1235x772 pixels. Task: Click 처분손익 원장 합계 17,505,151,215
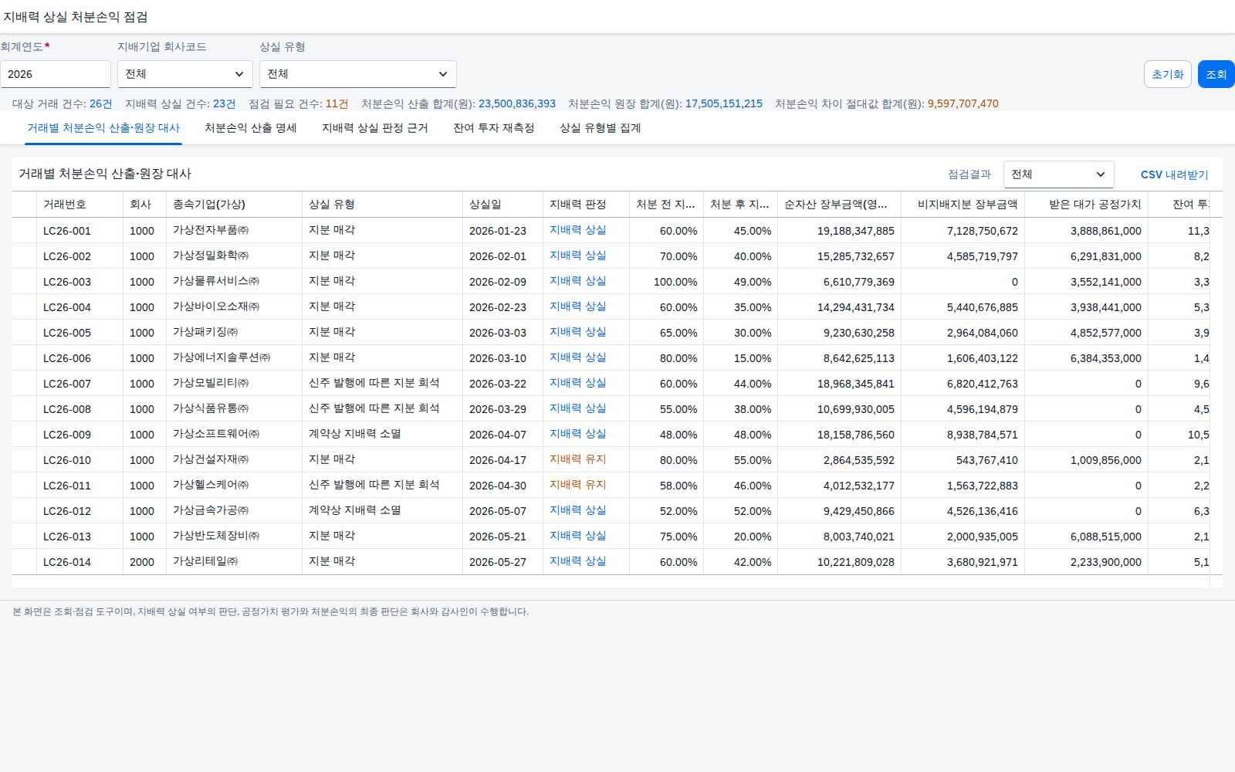click(665, 103)
